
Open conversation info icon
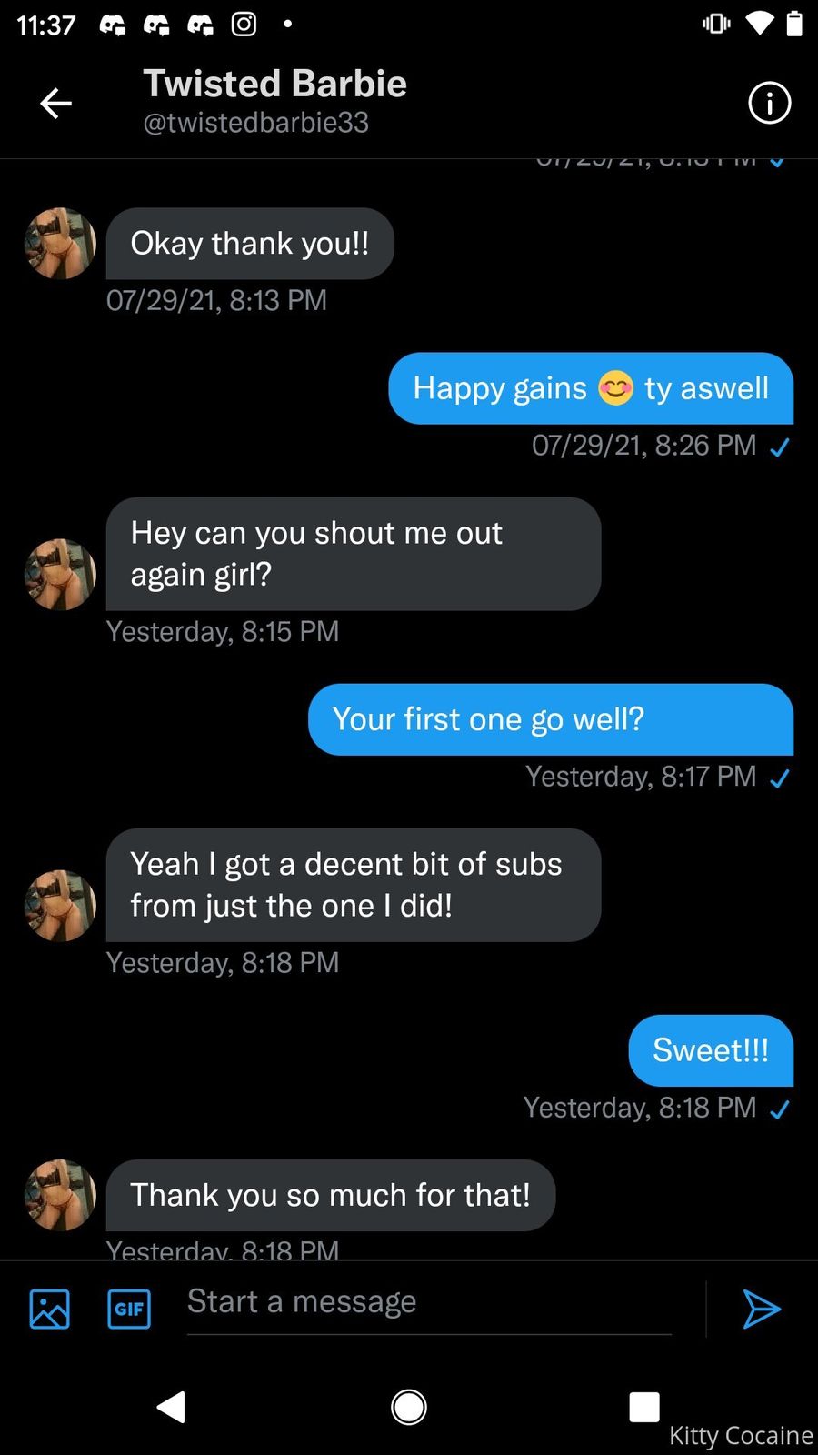click(x=769, y=103)
